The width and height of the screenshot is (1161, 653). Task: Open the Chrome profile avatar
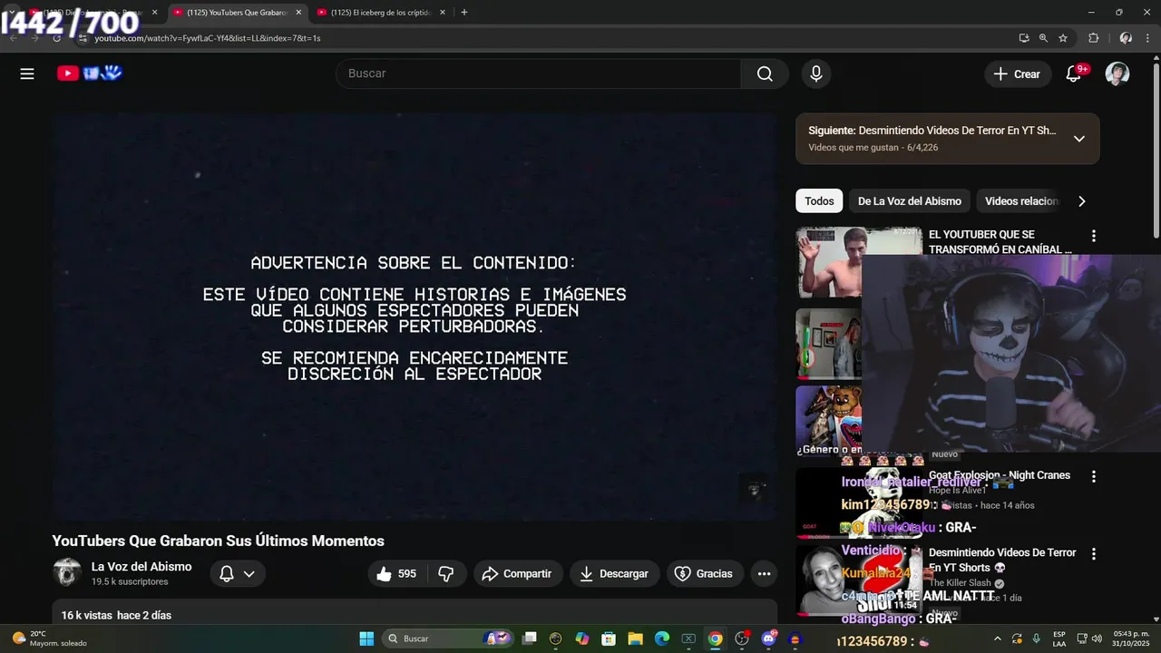pos(1126,38)
